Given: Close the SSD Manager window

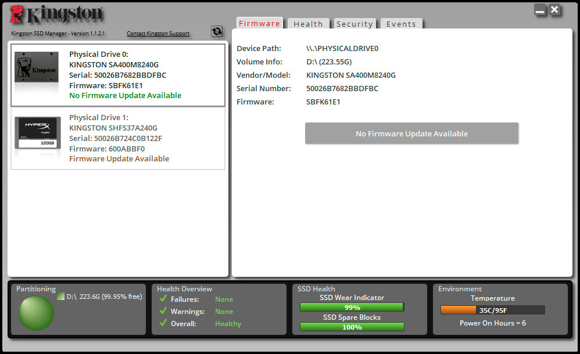Looking at the screenshot, I should click(554, 10).
